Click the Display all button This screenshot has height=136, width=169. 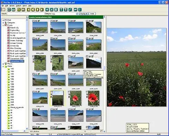[83, 14]
